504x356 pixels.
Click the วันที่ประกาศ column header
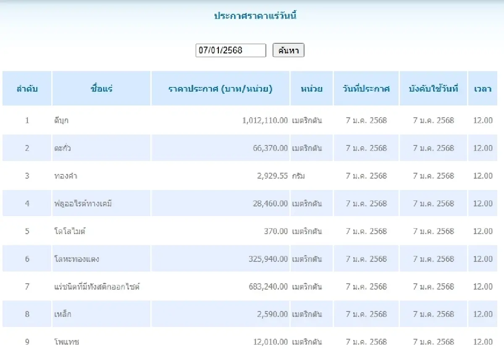coord(366,89)
